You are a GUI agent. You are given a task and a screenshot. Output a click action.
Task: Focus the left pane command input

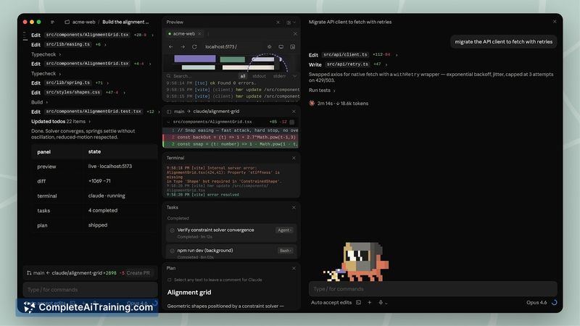point(90,290)
